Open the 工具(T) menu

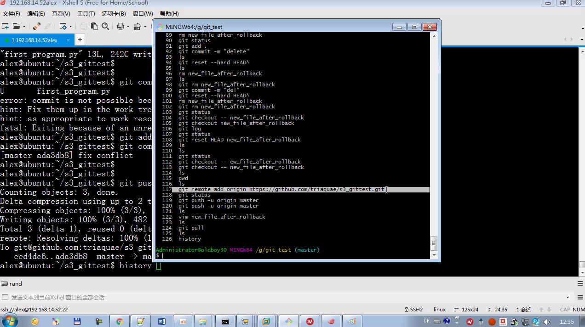[86, 14]
